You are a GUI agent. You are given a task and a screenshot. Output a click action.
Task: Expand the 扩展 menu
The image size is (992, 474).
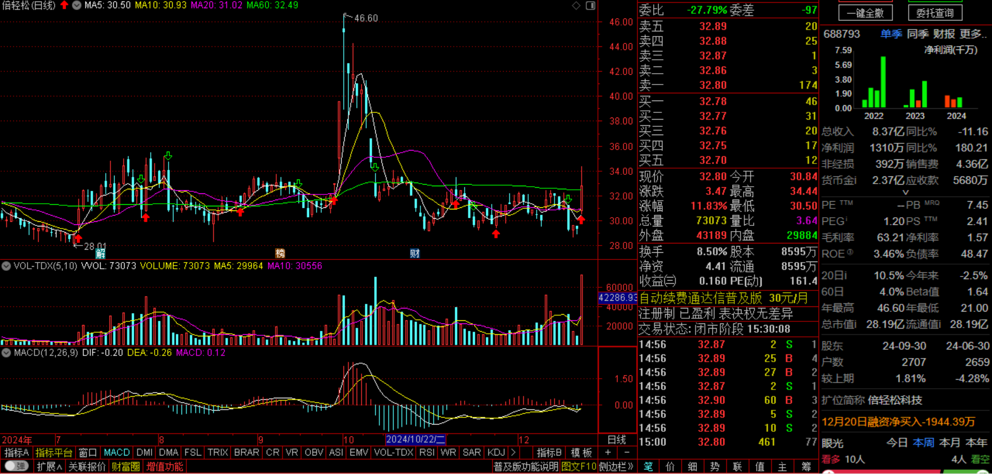(49, 467)
